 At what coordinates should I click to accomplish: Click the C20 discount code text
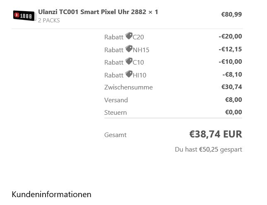(138, 37)
